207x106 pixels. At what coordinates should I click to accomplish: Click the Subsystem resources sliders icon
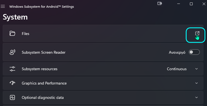tap(12, 69)
